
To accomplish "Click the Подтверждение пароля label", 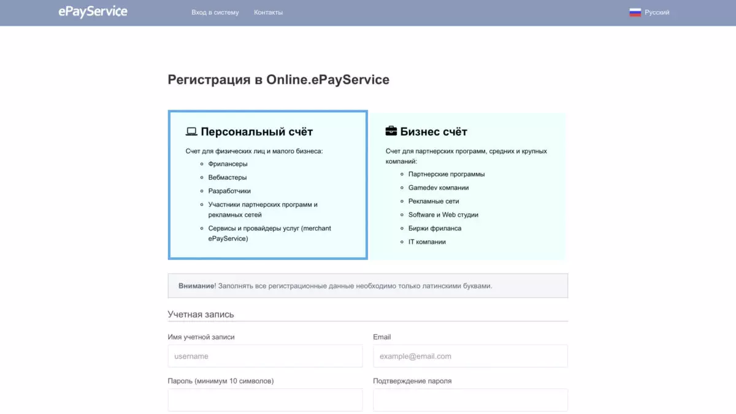I will pyautogui.click(x=412, y=381).
